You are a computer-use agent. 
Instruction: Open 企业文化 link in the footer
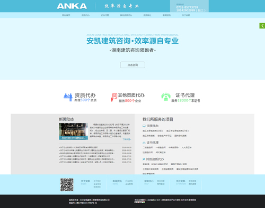[x=98, y=184]
